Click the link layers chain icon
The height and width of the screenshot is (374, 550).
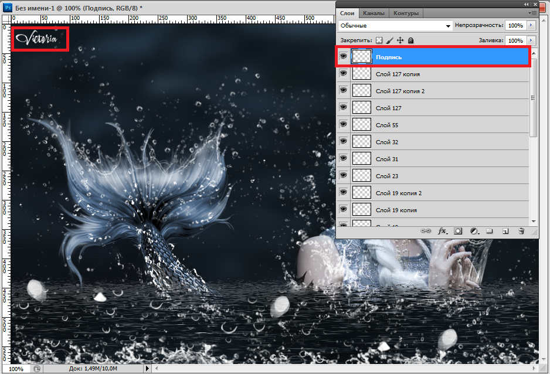pyautogui.click(x=426, y=231)
